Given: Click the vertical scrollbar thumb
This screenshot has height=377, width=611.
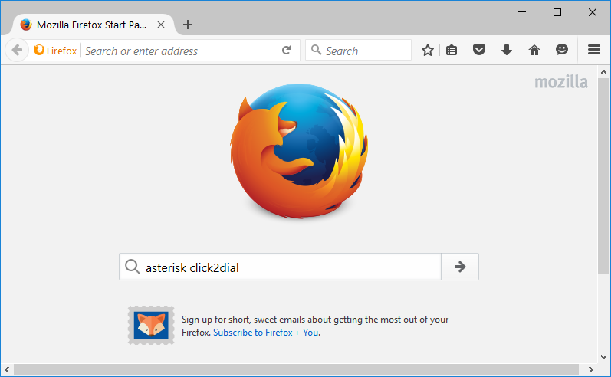Looking at the screenshot, I should 603,175.
